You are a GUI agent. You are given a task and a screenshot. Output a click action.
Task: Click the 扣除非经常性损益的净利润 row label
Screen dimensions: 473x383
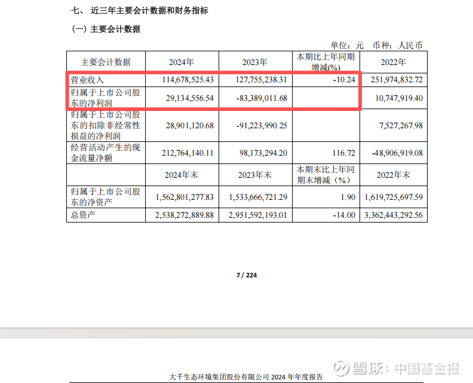[106, 125]
